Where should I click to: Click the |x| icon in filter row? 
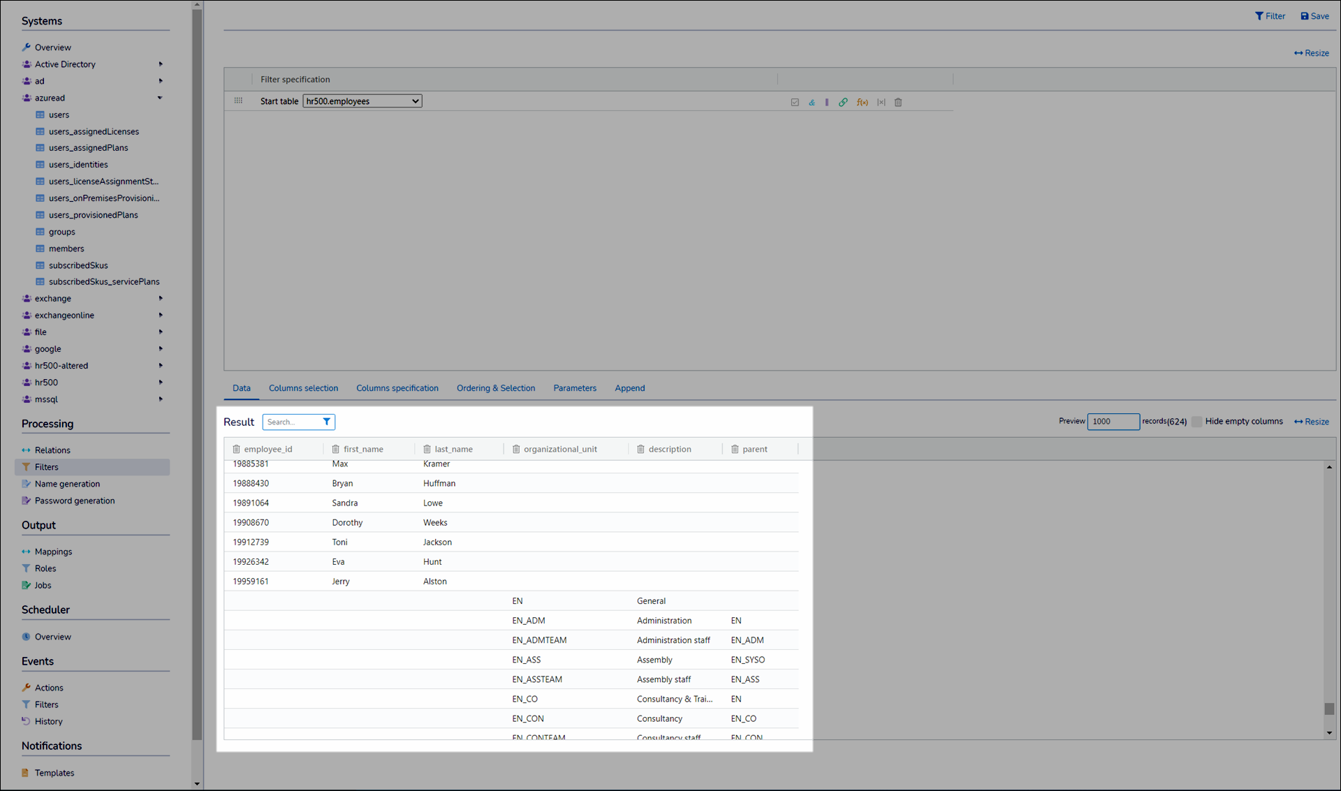click(x=881, y=103)
